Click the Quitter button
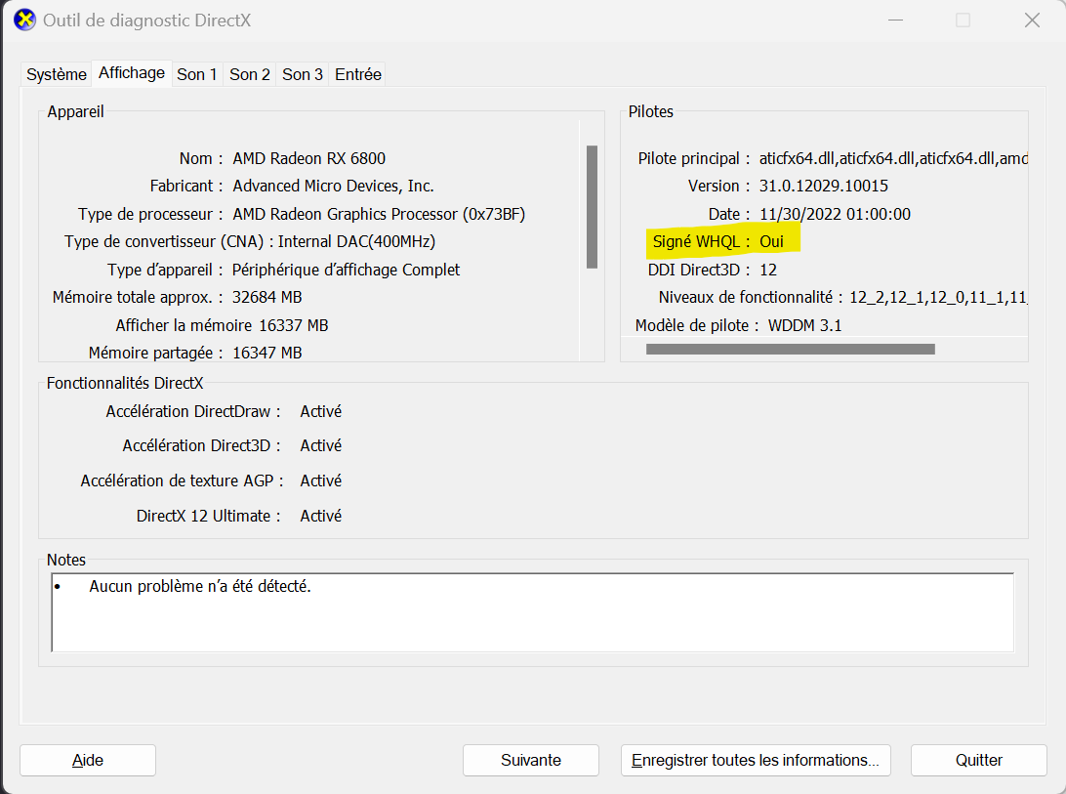 coord(979,760)
